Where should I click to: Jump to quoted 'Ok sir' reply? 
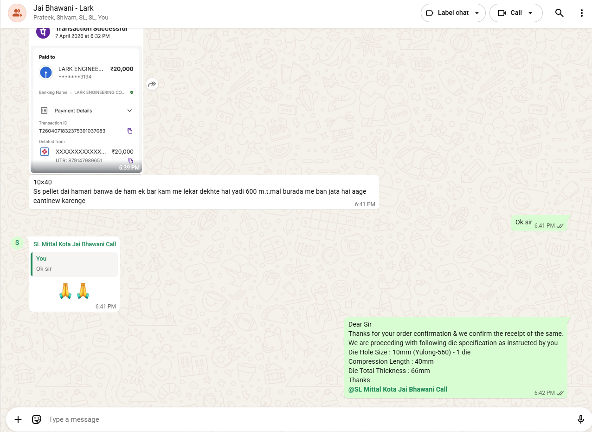(x=74, y=264)
